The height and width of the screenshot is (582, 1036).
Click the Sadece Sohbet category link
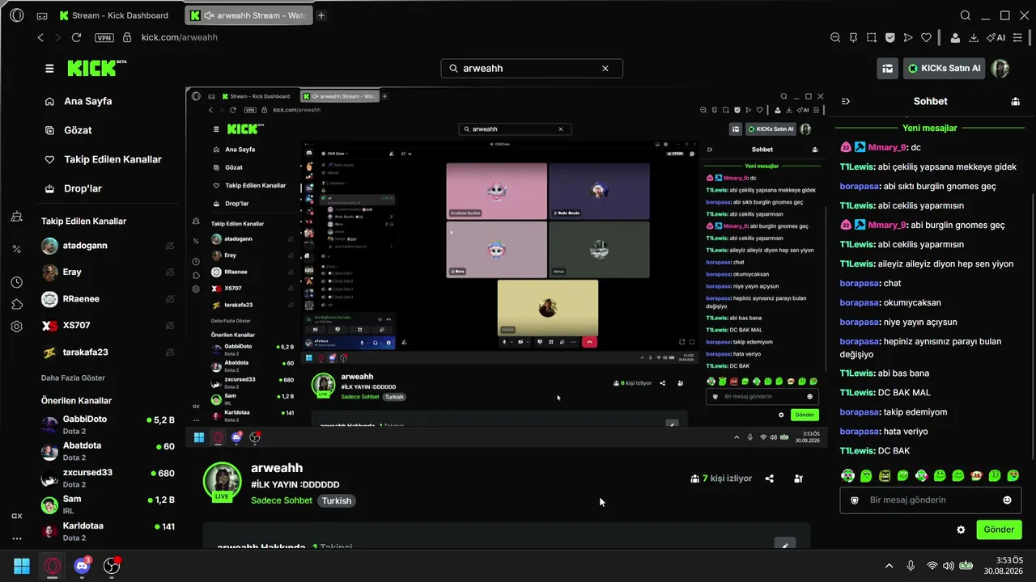pos(282,501)
